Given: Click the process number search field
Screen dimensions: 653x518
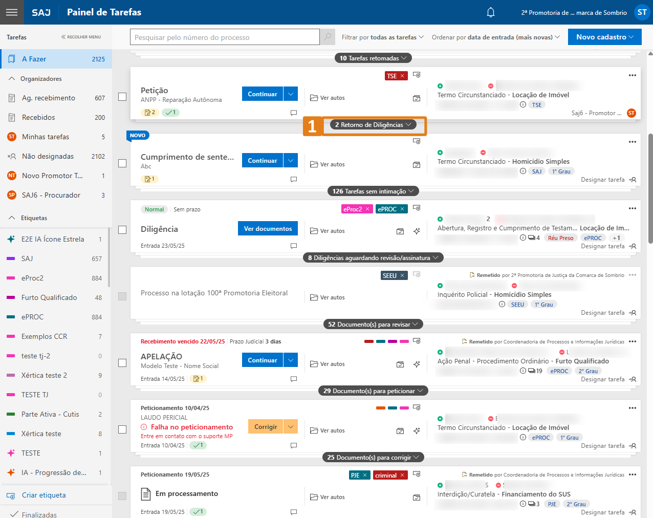Looking at the screenshot, I should click(x=225, y=37).
